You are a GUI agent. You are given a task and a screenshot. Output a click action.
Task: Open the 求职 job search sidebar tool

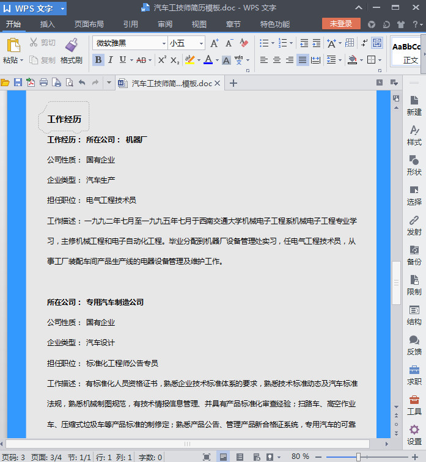(x=414, y=375)
